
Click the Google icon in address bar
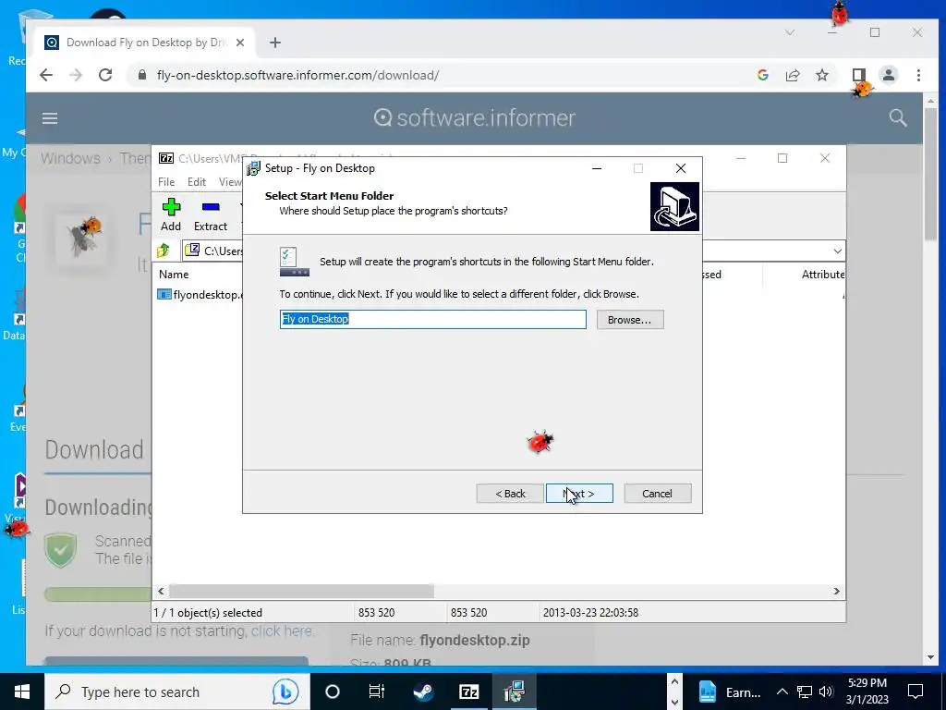[762, 75]
